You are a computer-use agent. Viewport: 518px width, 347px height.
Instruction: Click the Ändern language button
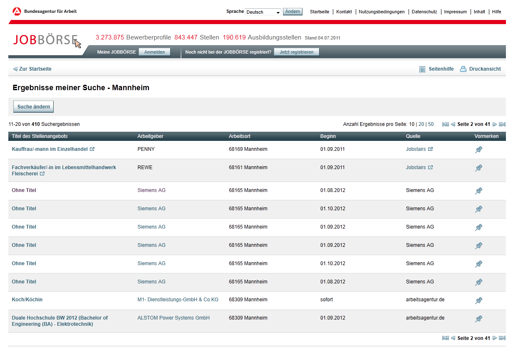click(292, 12)
